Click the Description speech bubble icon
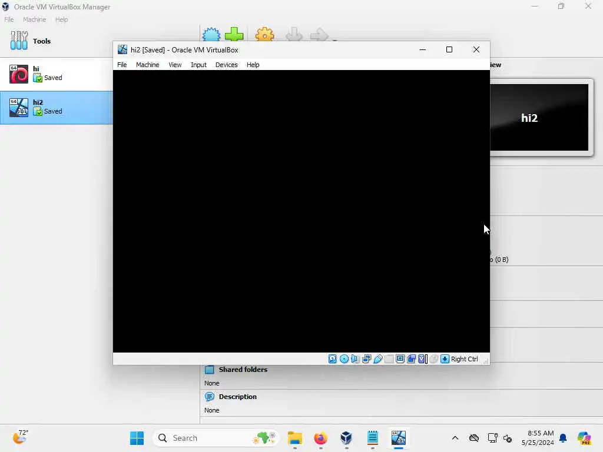Viewport: 603px width, 452px height. (209, 397)
